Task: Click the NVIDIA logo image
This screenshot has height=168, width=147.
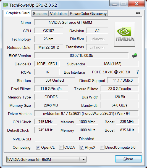Action: (x=125, y=34)
